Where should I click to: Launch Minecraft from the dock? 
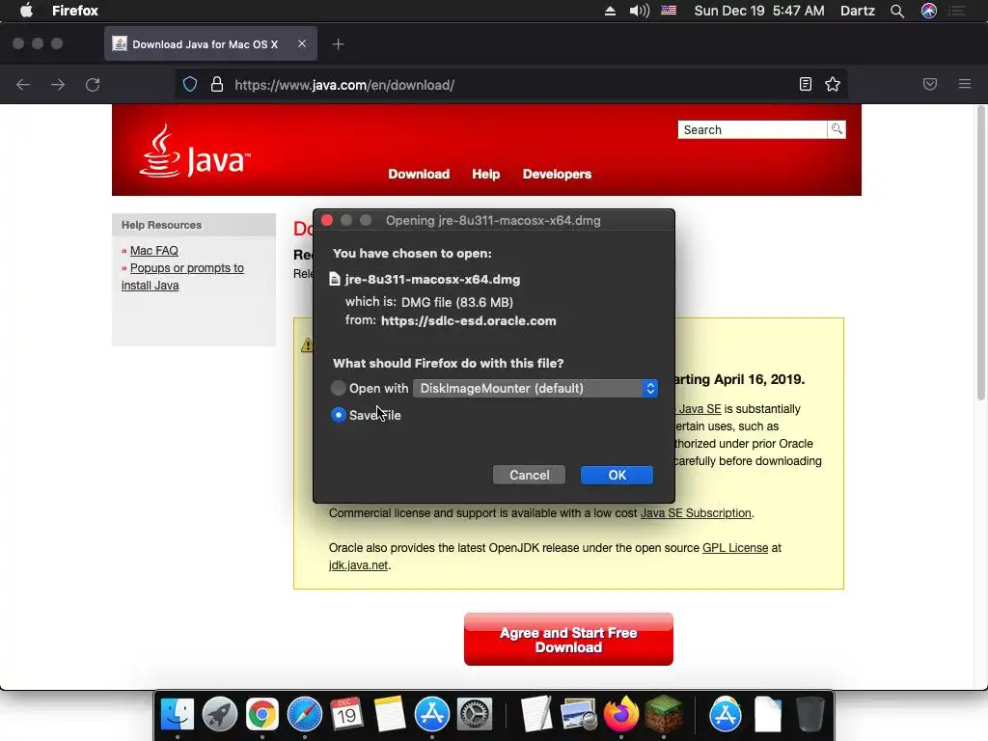(663, 715)
